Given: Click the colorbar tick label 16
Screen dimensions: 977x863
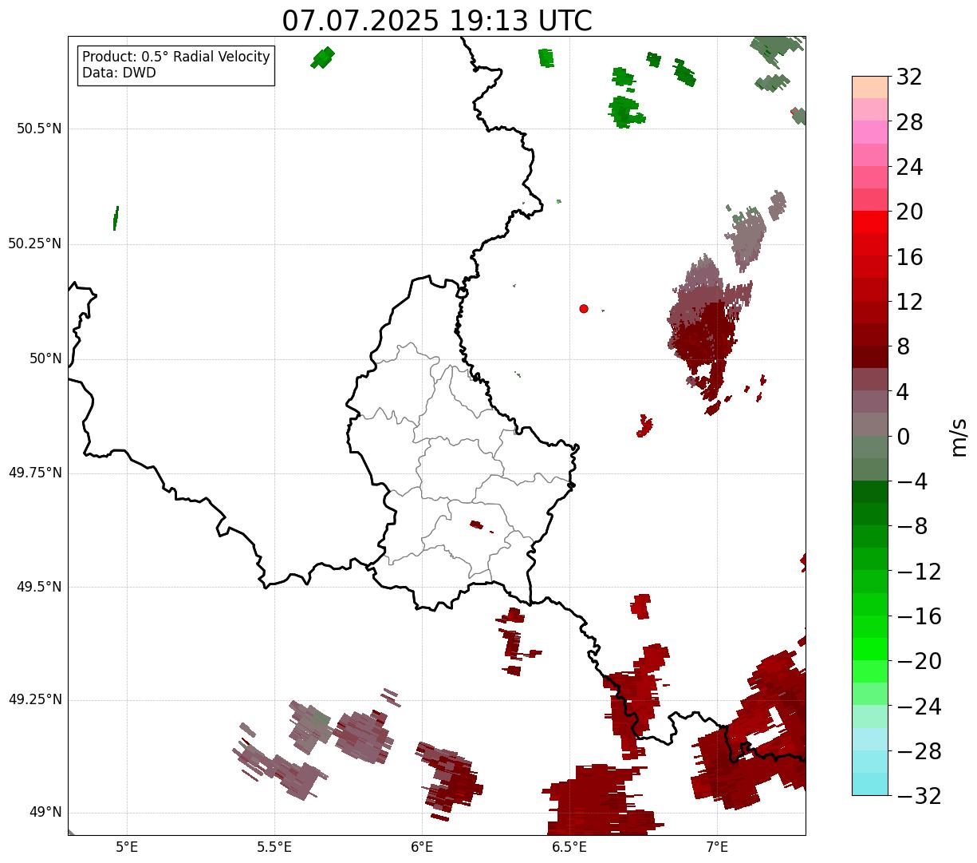Looking at the screenshot, I should point(909,257).
